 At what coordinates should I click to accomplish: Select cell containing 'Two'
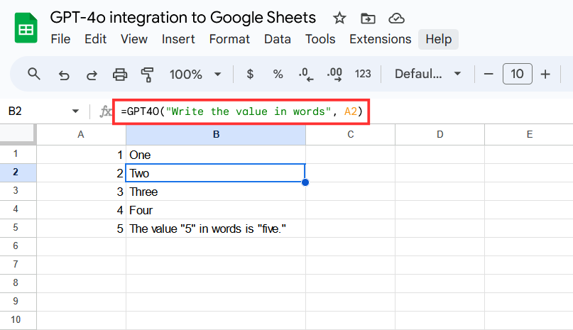[216, 173]
